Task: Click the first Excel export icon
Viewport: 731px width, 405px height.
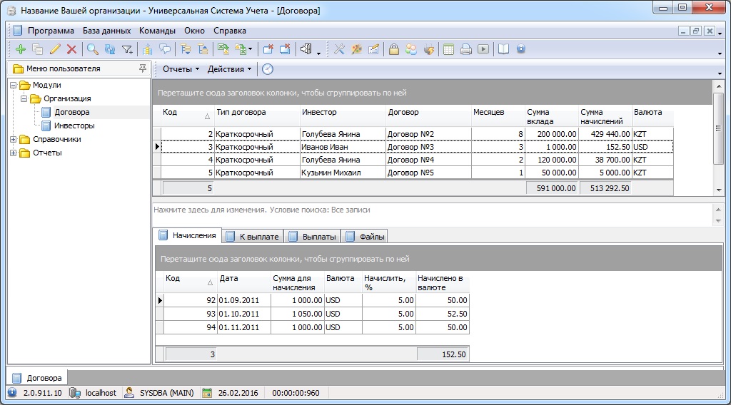Action: (x=223, y=49)
